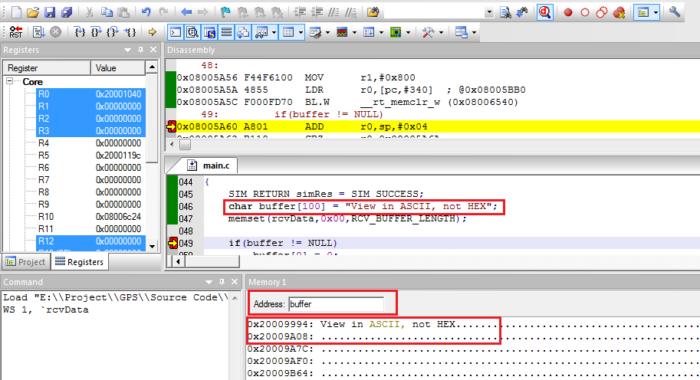Collapse the Core register group

click(9, 81)
